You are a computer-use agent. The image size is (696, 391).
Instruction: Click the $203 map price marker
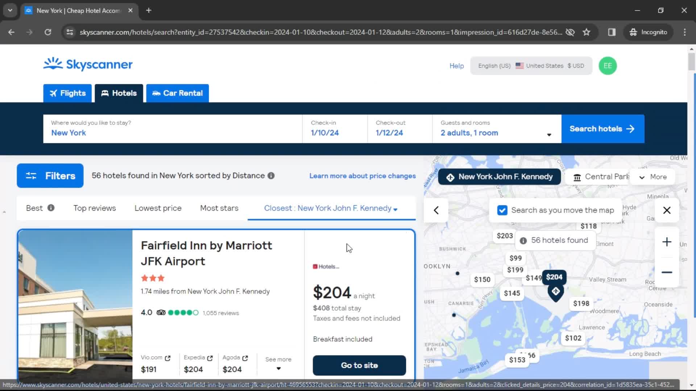505,236
